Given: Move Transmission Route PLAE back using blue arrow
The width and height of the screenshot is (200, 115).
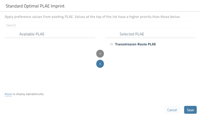Looking at the screenshot, I should point(100,64).
